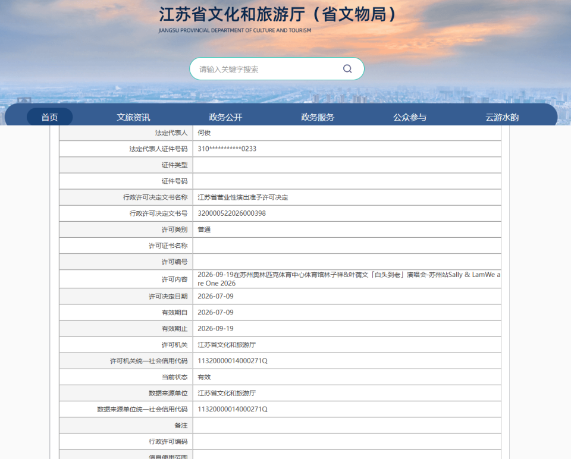Click the 许可类别 value 普通
This screenshot has width=571, height=459.
point(204,229)
